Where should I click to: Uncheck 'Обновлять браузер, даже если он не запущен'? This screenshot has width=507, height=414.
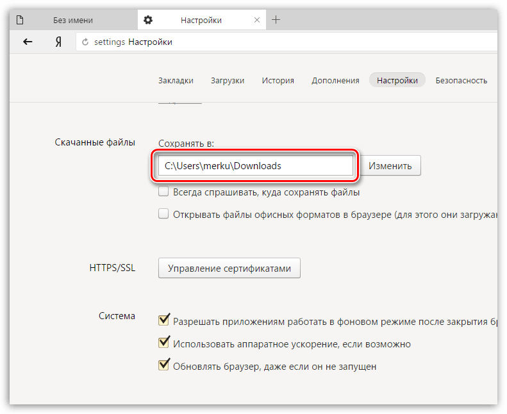(x=163, y=365)
